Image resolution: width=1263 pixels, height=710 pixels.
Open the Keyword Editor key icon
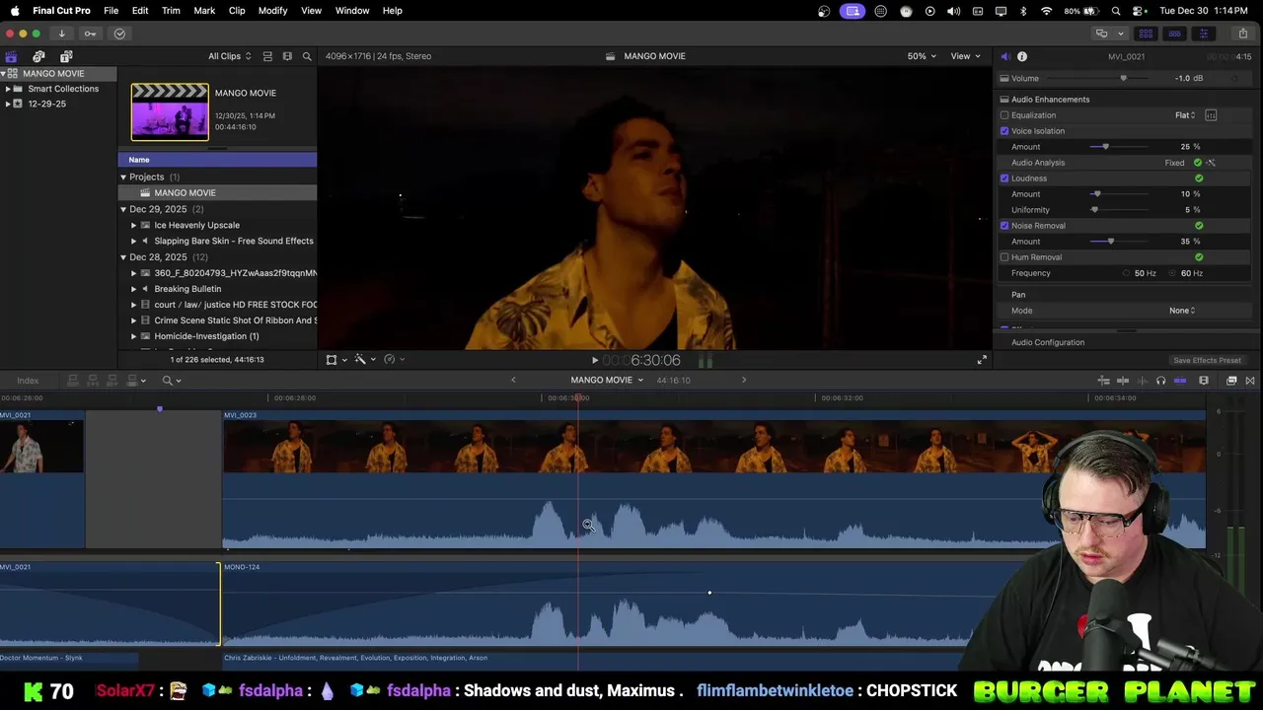[90, 34]
